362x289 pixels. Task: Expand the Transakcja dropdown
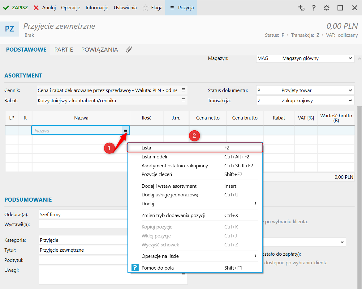pos(350,100)
